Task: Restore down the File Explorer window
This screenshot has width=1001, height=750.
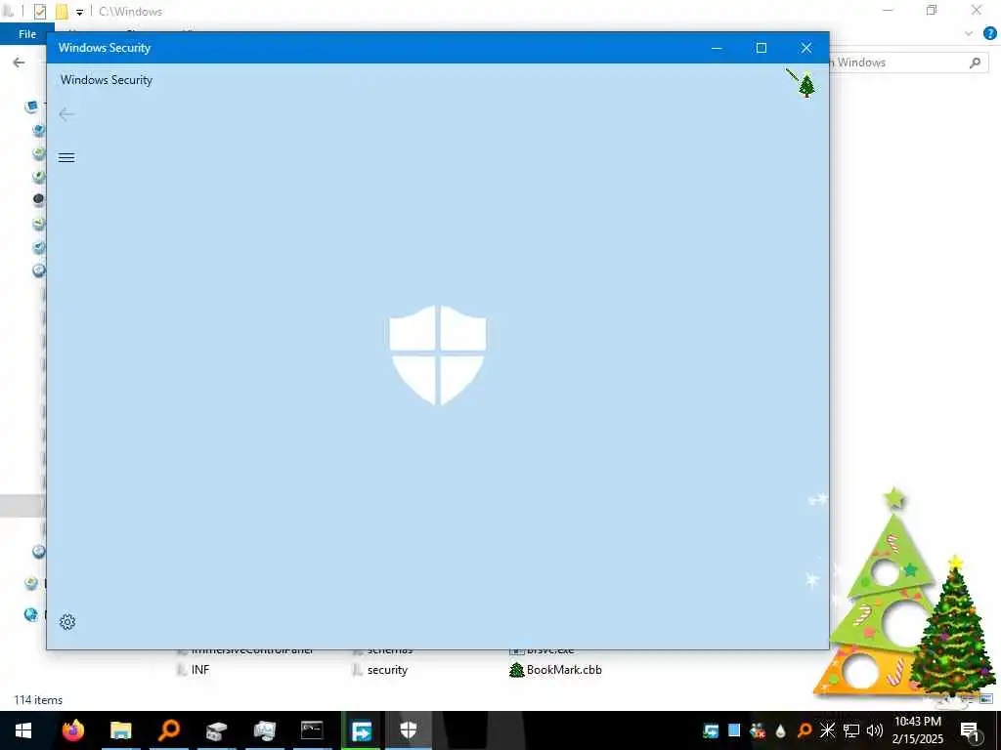Action: (x=932, y=10)
